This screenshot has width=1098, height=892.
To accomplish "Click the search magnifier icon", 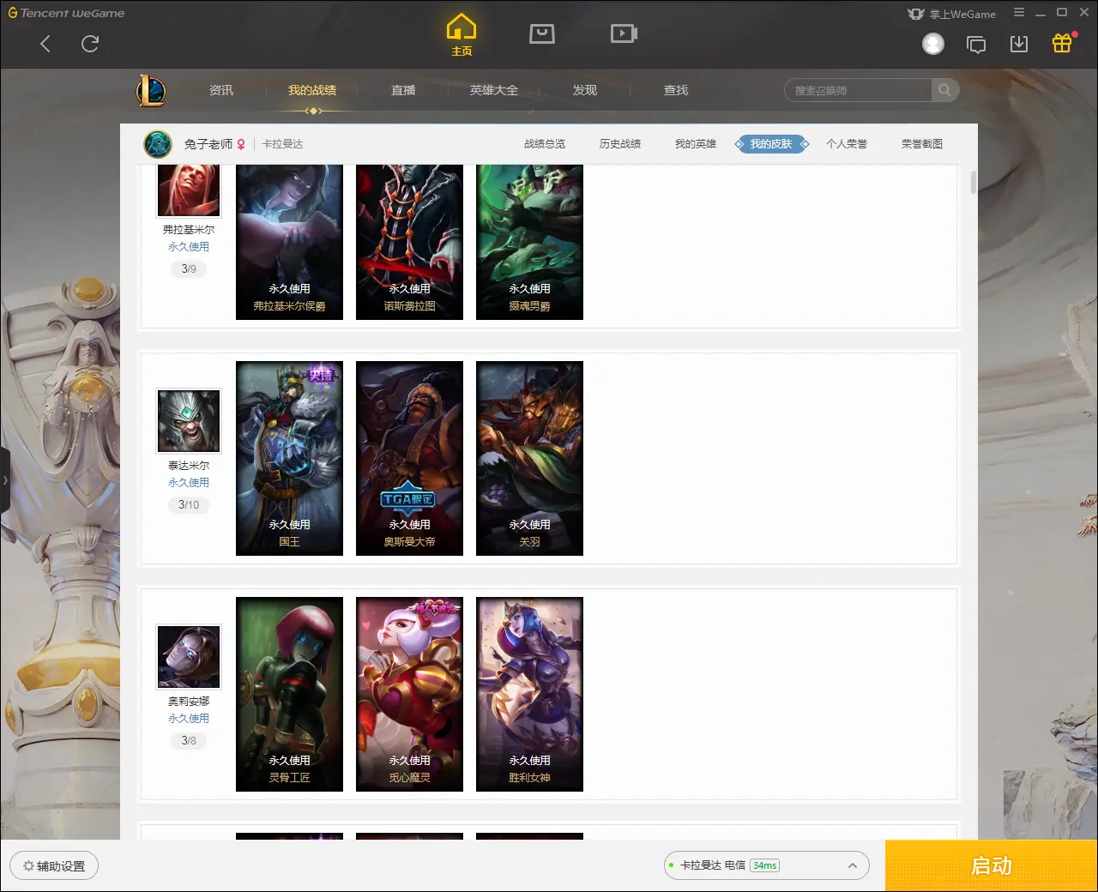I will [x=944, y=90].
